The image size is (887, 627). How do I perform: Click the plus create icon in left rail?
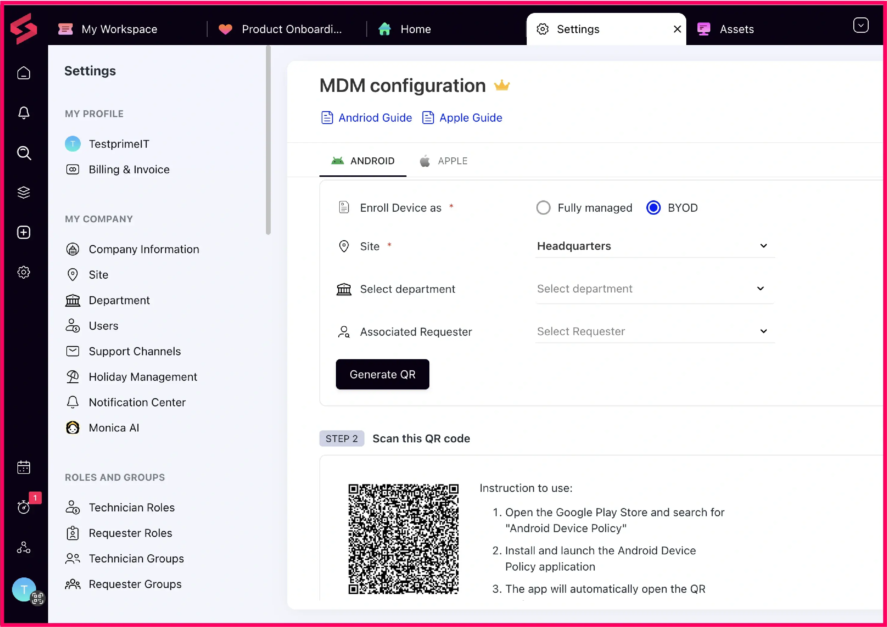click(23, 232)
